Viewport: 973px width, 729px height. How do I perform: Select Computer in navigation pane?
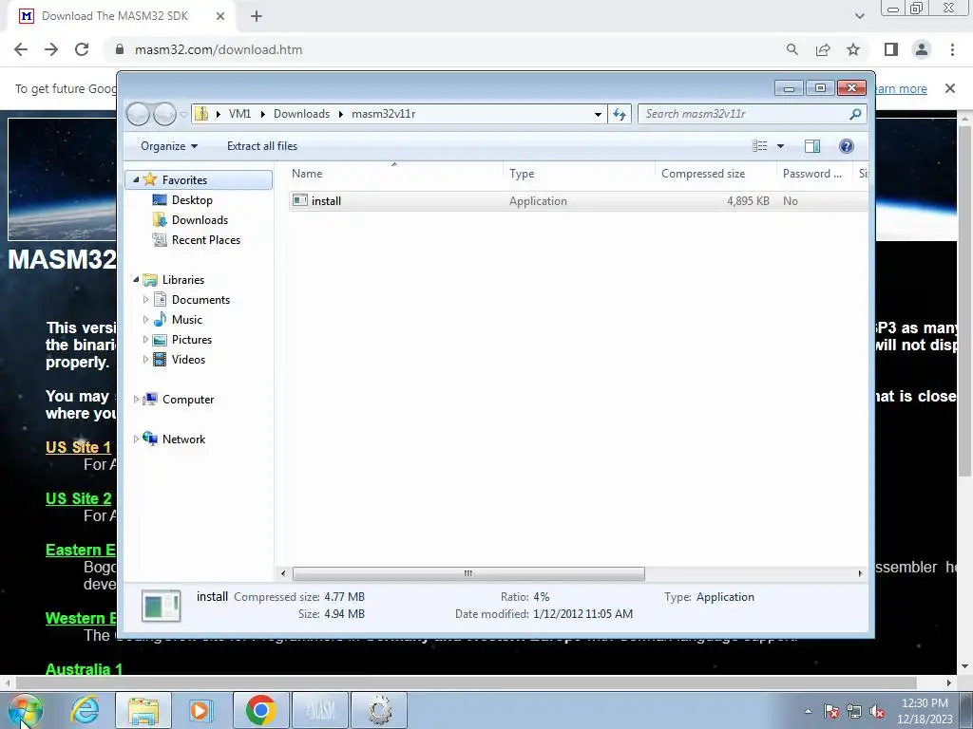click(187, 400)
